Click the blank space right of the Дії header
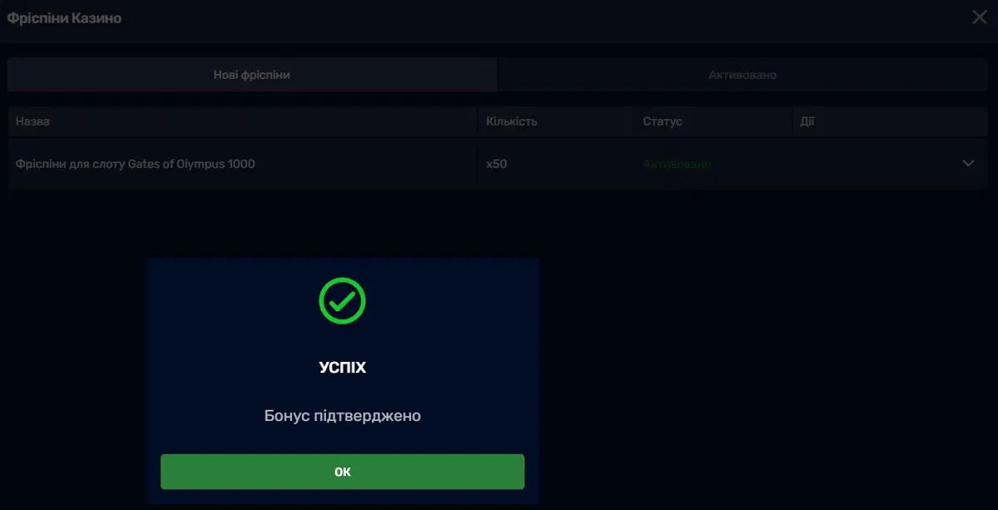This screenshot has width=998, height=510. [898, 121]
